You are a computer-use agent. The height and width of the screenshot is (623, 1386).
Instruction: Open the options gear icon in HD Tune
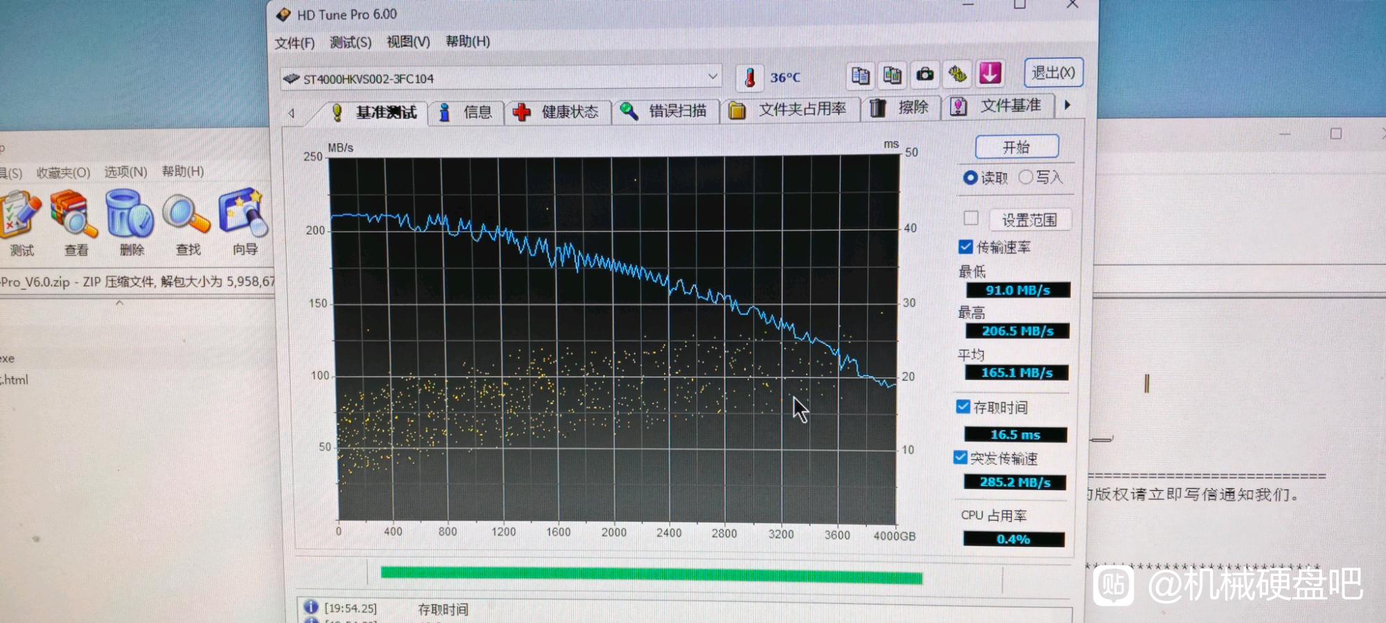click(x=958, y=73)
